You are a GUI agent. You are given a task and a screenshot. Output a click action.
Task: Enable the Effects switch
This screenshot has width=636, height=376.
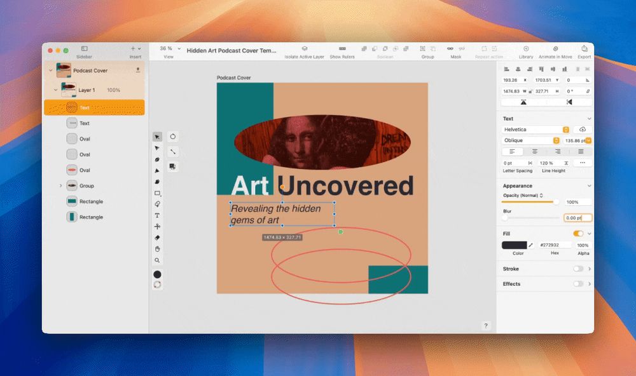(x=578, y=284)
